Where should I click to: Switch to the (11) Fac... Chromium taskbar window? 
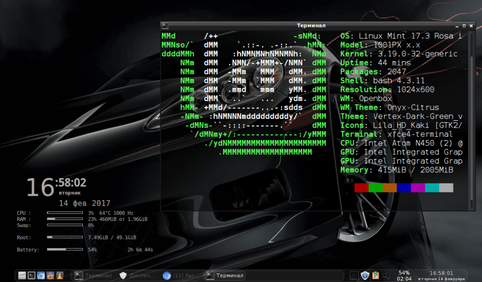coord(180,275)
